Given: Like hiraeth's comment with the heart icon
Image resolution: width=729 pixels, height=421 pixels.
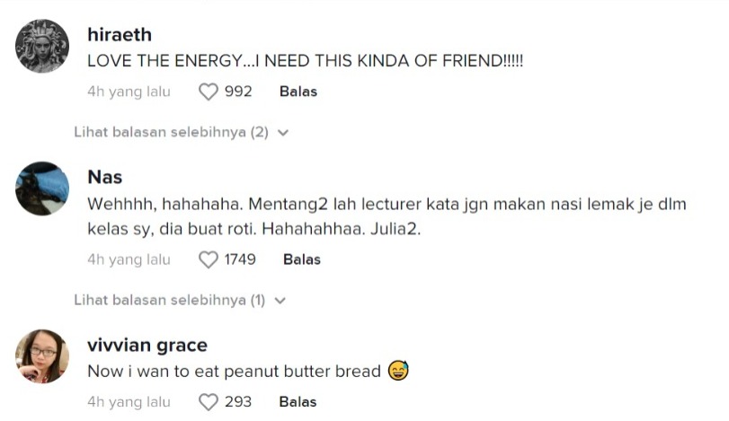Looking at the screenshot, I should (209, 92).
